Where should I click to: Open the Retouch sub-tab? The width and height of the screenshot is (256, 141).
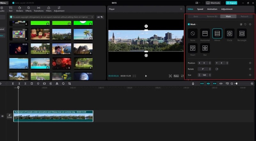tap(244, 16)
